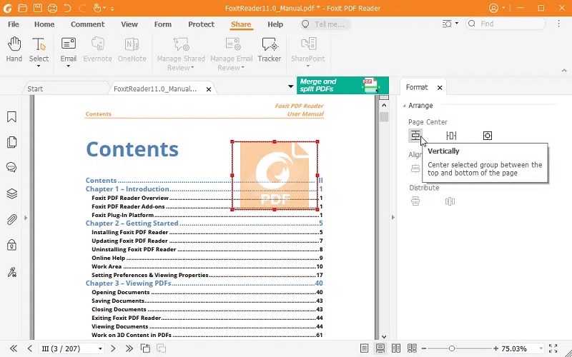The width and height of the screenshot is (572, 357).
Task: Switch to facing pages view mode
Action: pyautogui.click(x=396, y=348)
